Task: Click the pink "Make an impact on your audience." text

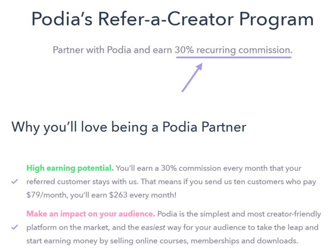Action: click(x=91, y=214)
